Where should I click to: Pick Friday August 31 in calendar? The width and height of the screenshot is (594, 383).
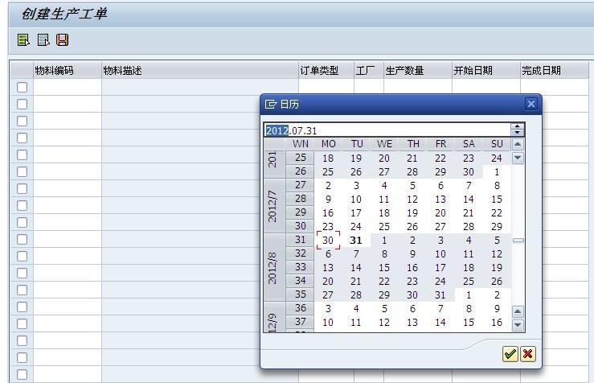440,294
